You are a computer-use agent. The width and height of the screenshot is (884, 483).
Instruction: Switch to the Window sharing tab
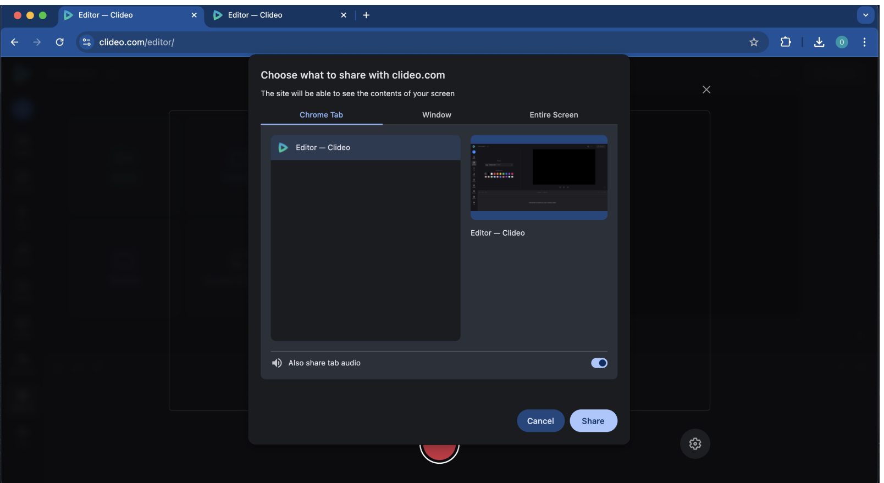pos(437,115)
